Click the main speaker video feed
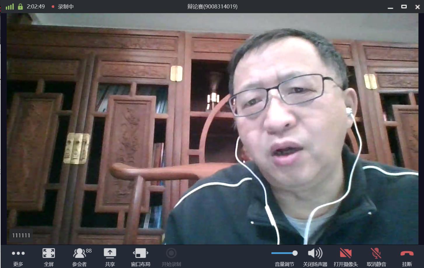Image resolution: width=424 pixels, height=268 pixels. coord(212,129)
